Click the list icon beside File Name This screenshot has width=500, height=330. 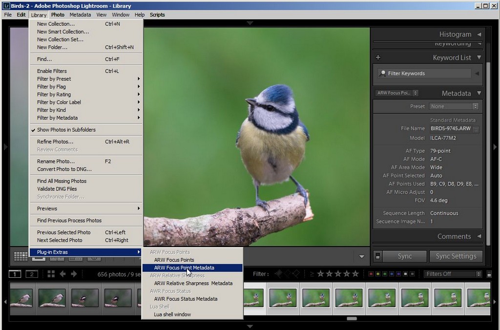pos(476,129)
